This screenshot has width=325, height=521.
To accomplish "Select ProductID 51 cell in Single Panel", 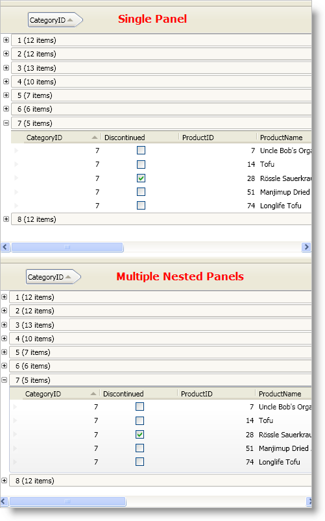I will [x=251, y=192].
